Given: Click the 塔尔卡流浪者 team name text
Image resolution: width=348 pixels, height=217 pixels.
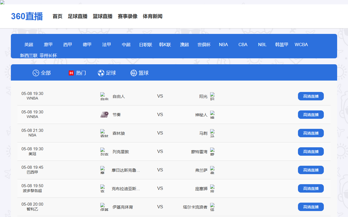Looking at the screenshot, I should pos(195,207).
